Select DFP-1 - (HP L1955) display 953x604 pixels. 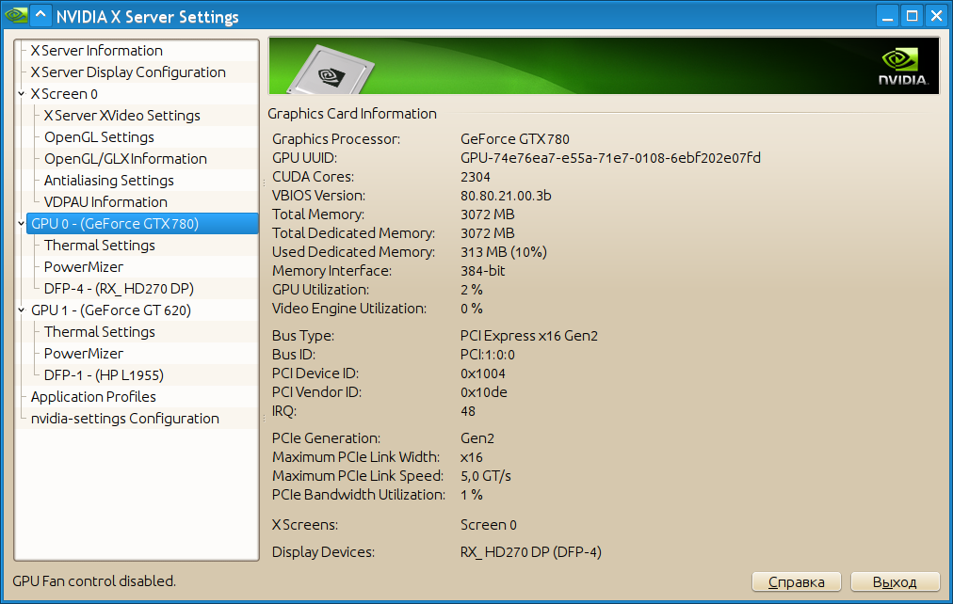pos(104,375)
